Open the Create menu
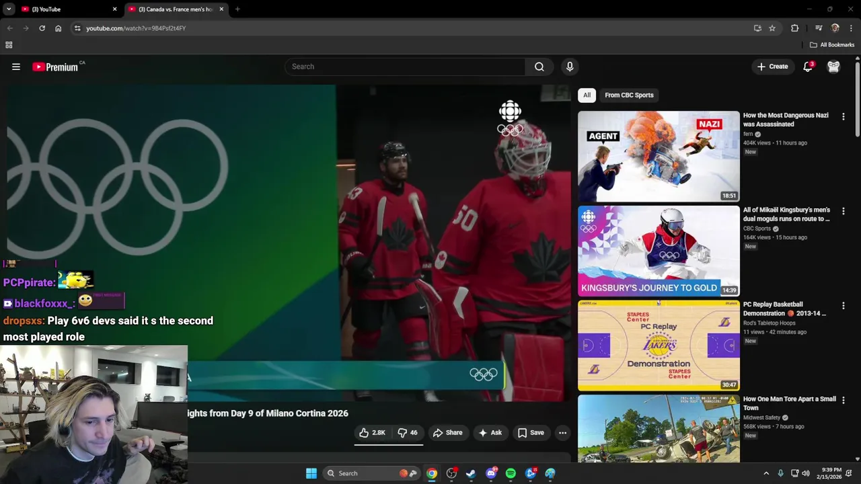 click(772, 67)
